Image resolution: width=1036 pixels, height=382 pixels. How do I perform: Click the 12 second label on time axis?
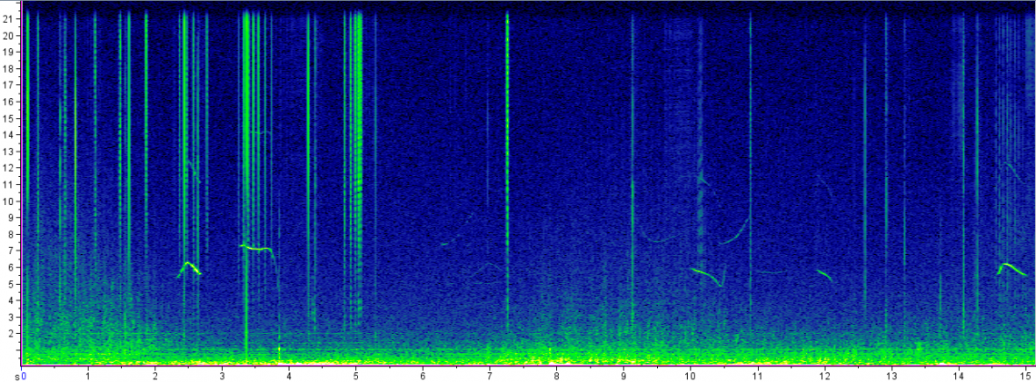tap(824, 376)
